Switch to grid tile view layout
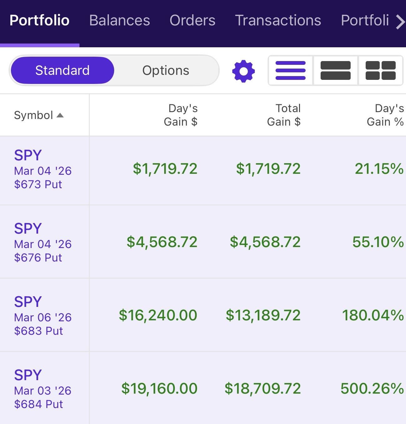The image size is (406, 424). pos(380,70)
